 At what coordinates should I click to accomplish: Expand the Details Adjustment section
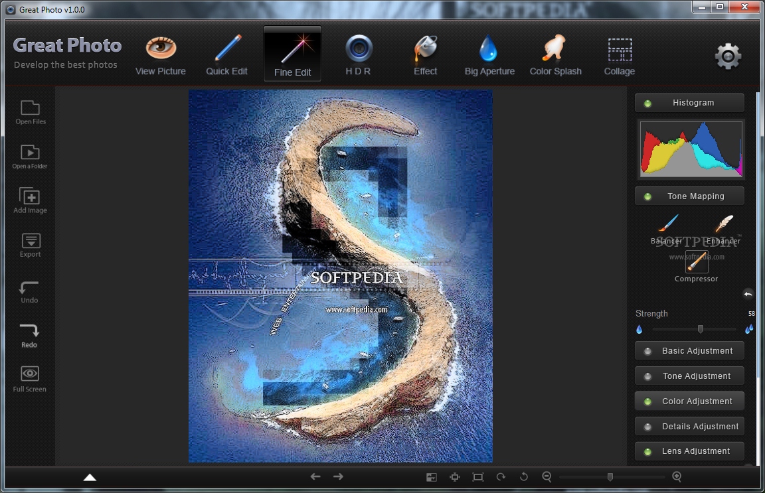click(689, 426)
